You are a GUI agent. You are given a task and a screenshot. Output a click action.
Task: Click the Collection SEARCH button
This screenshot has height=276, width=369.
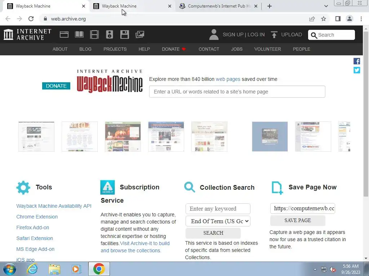[x=213, y=233]
